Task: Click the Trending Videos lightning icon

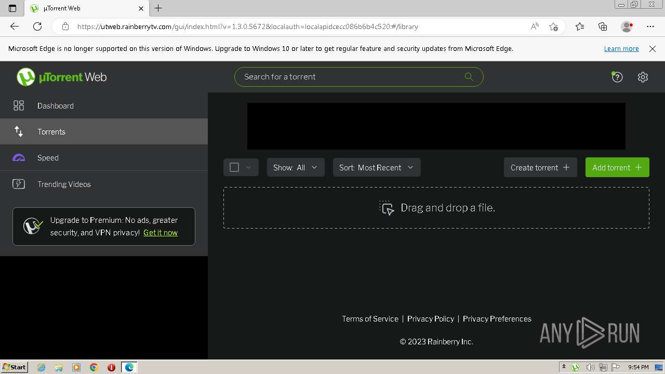Action: [x=19, y=184]
